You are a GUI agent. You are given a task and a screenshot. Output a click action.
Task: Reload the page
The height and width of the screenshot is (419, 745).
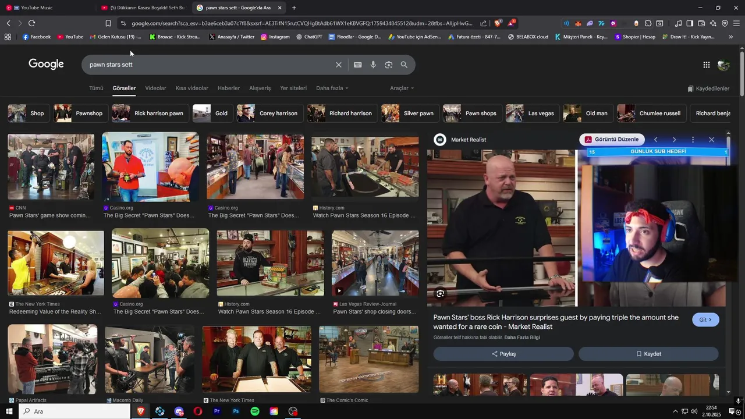pos(31,23)
